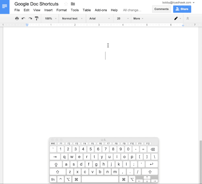The image size is (202, 184).
Task: Star the Google Doc Shortcuts document
Action: coord(66,4)
